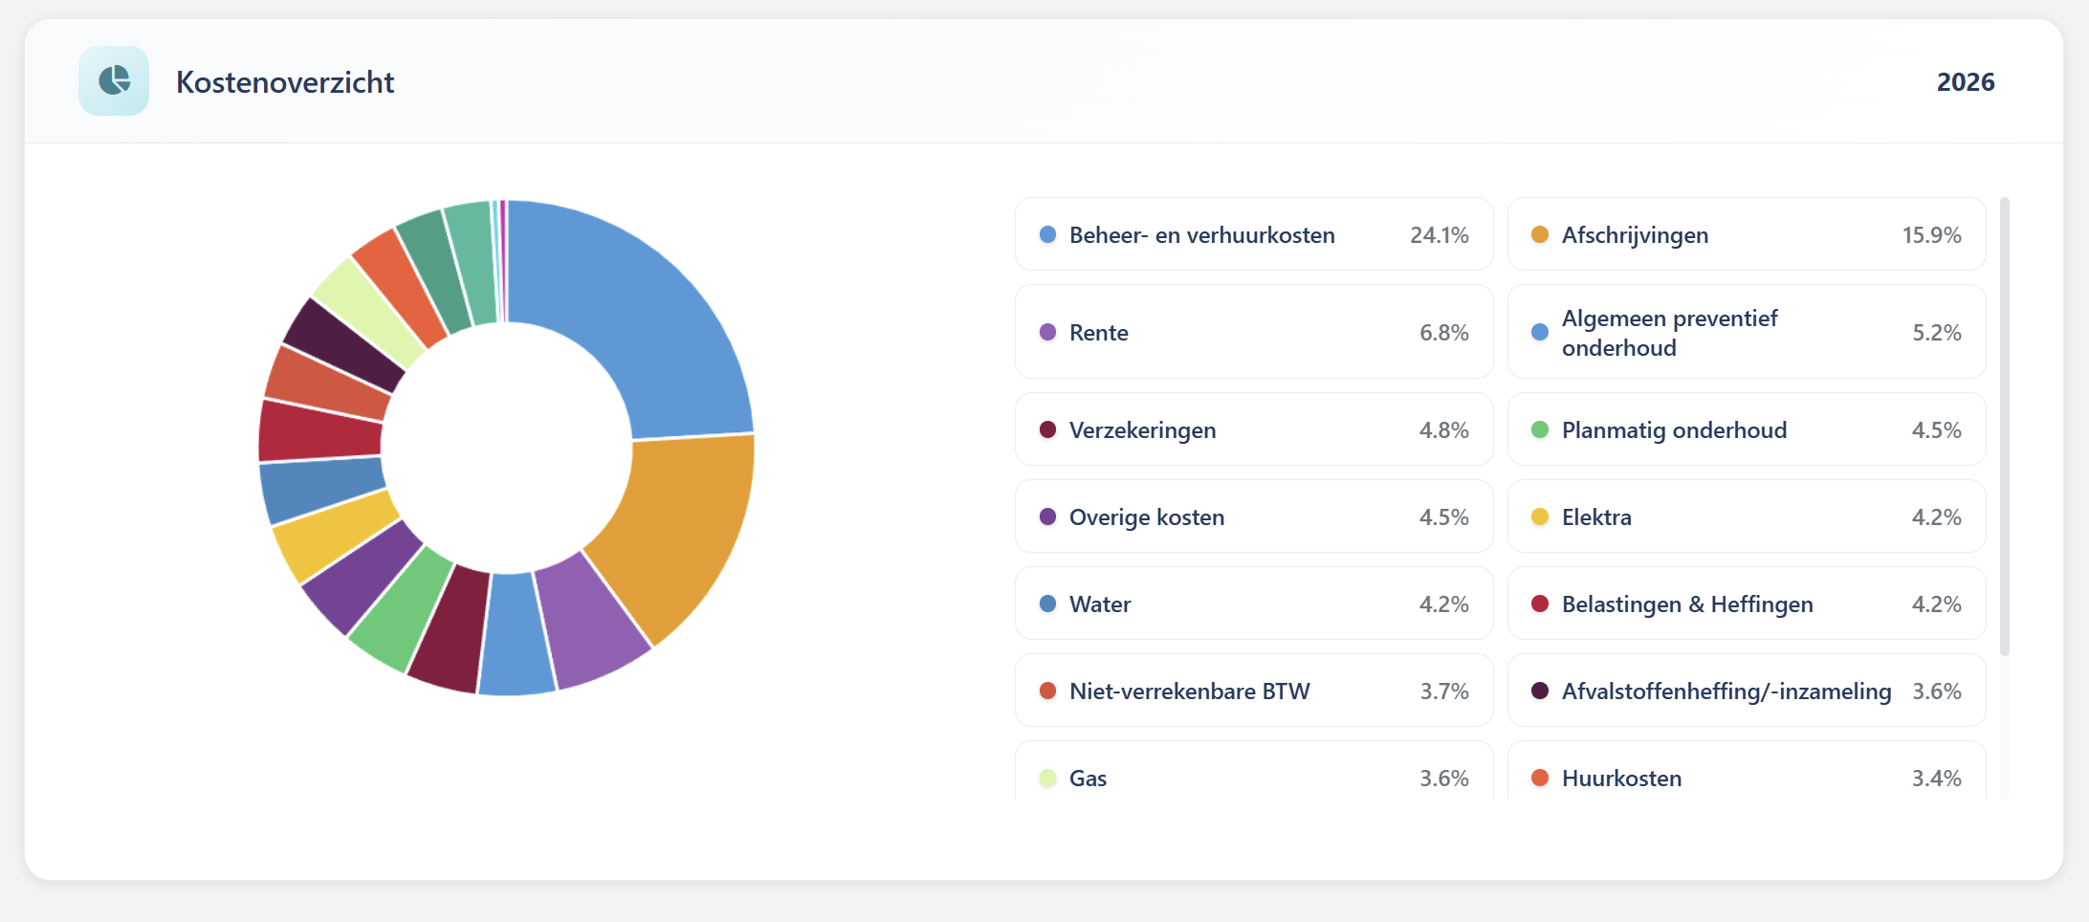Image resolution: width=2089 pixels, height=922 pixels.
Task: Click the purple dot next to Rente
Action: [1046, 332]
